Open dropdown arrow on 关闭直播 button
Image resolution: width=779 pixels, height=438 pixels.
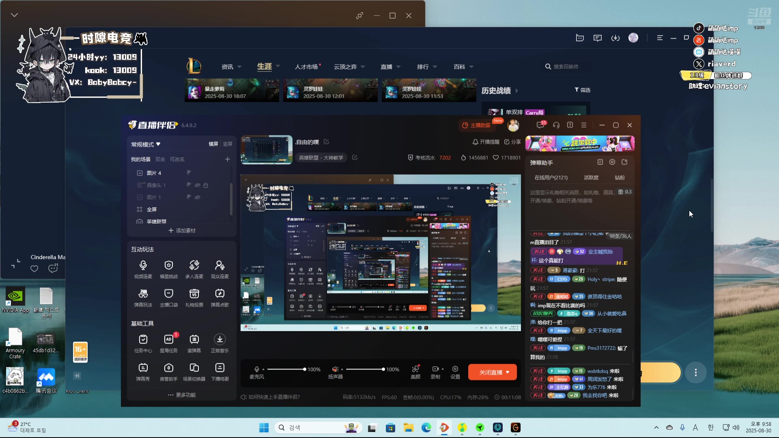click(x=508, y=372)
